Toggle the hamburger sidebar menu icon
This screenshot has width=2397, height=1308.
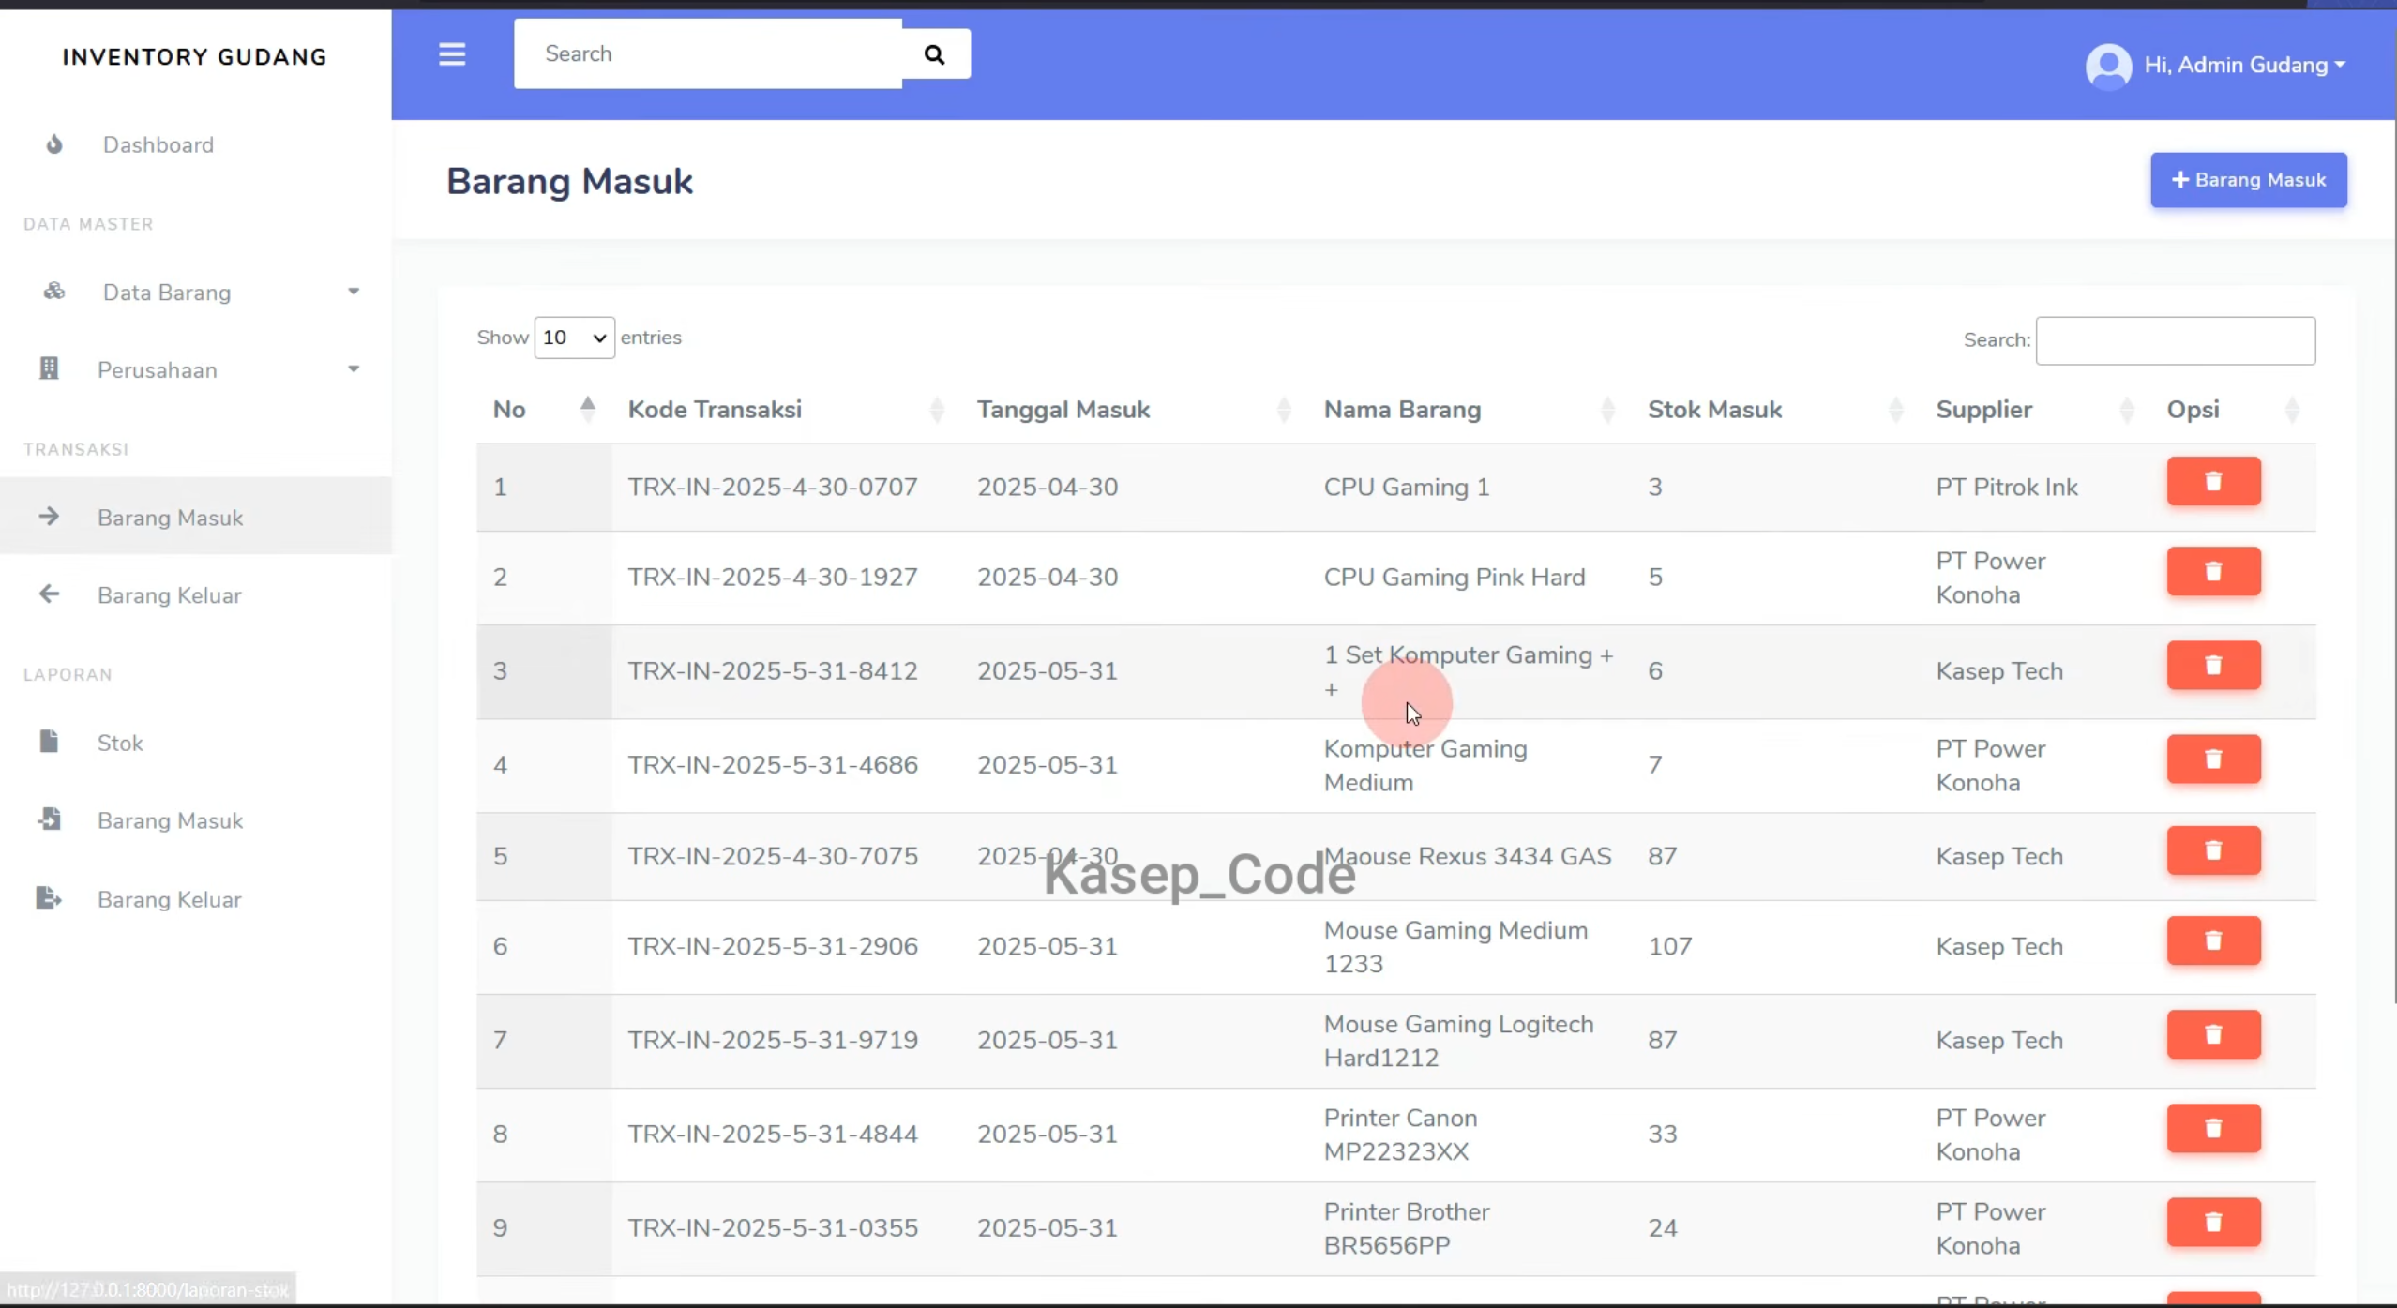coord(452,54)
